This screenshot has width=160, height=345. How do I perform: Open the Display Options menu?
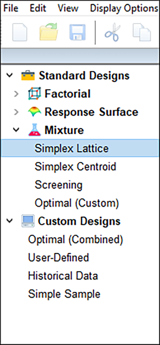pyautogui.click(x=124, y=8)
